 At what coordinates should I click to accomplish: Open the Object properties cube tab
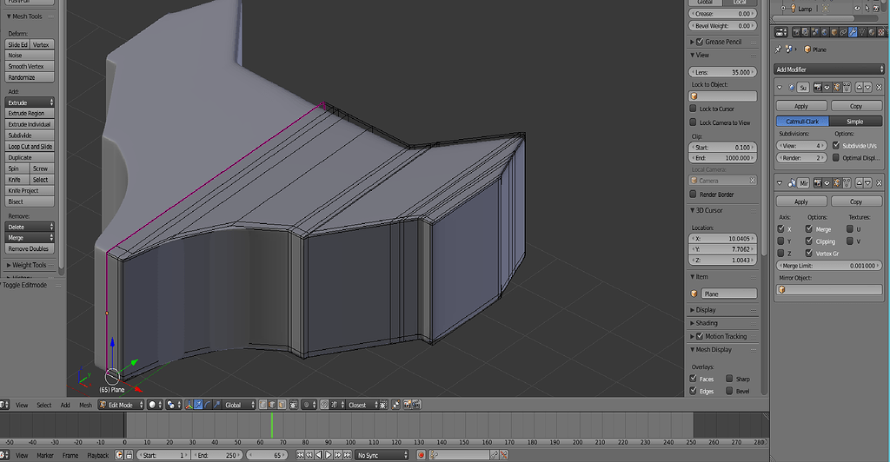coord(834,32)
